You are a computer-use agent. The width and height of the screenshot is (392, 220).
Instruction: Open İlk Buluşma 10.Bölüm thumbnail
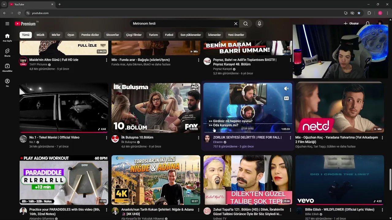click(x=156, y=108)
